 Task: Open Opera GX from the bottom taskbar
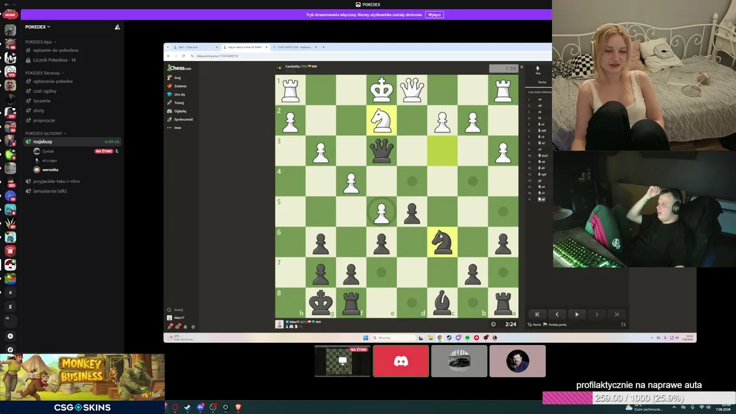click(175, 408)
